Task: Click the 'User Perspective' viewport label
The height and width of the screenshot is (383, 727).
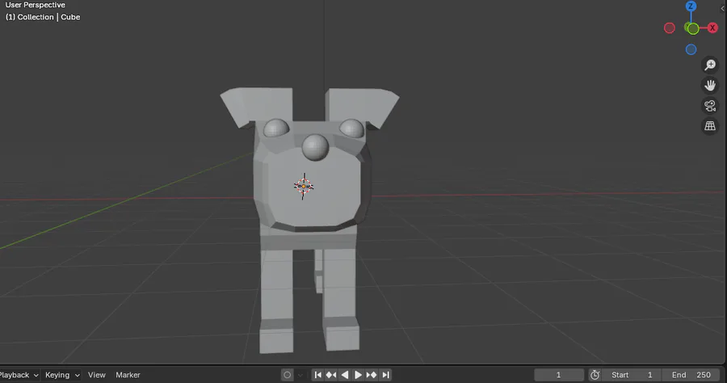Action: (x=36, y=5)
